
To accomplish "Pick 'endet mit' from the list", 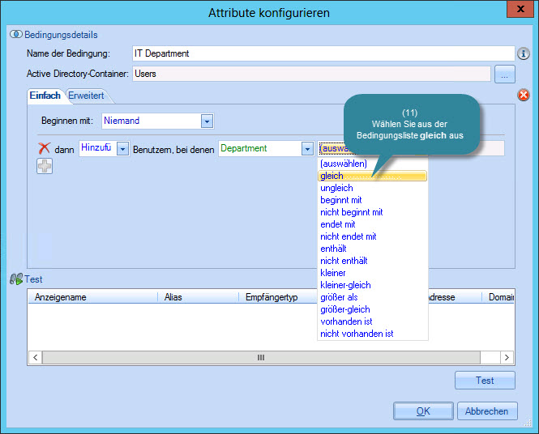I will [x=373, y=224].
